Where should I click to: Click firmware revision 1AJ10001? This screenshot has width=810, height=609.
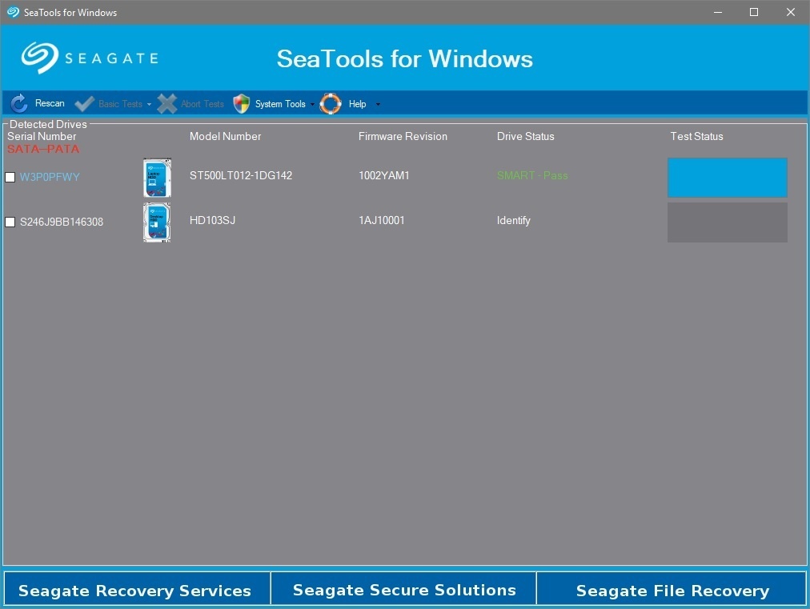click(x=382, y=221)
